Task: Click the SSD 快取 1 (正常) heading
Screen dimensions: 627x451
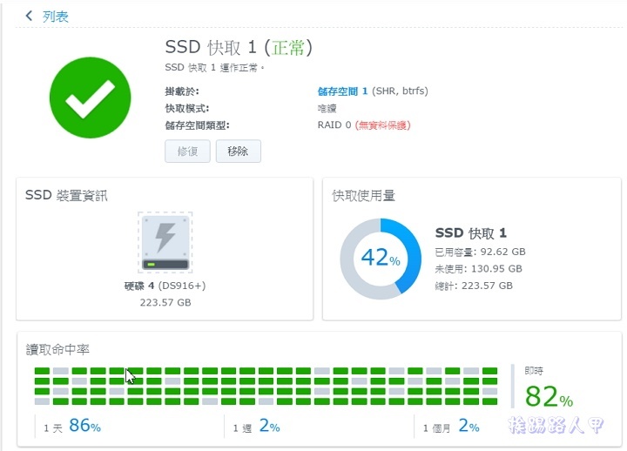Action: click(x=239, y=46)
